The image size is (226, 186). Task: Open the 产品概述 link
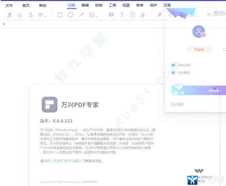[75, 161]
